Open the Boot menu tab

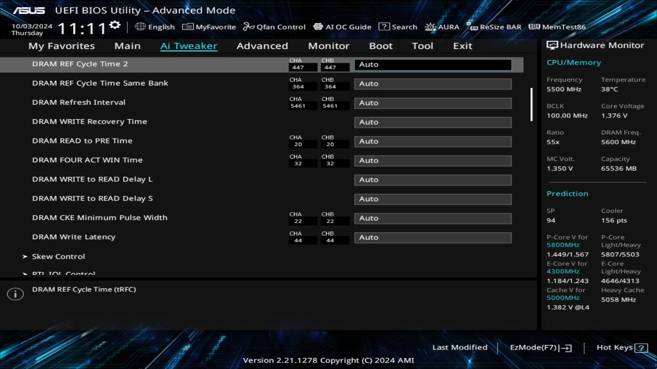tap(381, 46)
